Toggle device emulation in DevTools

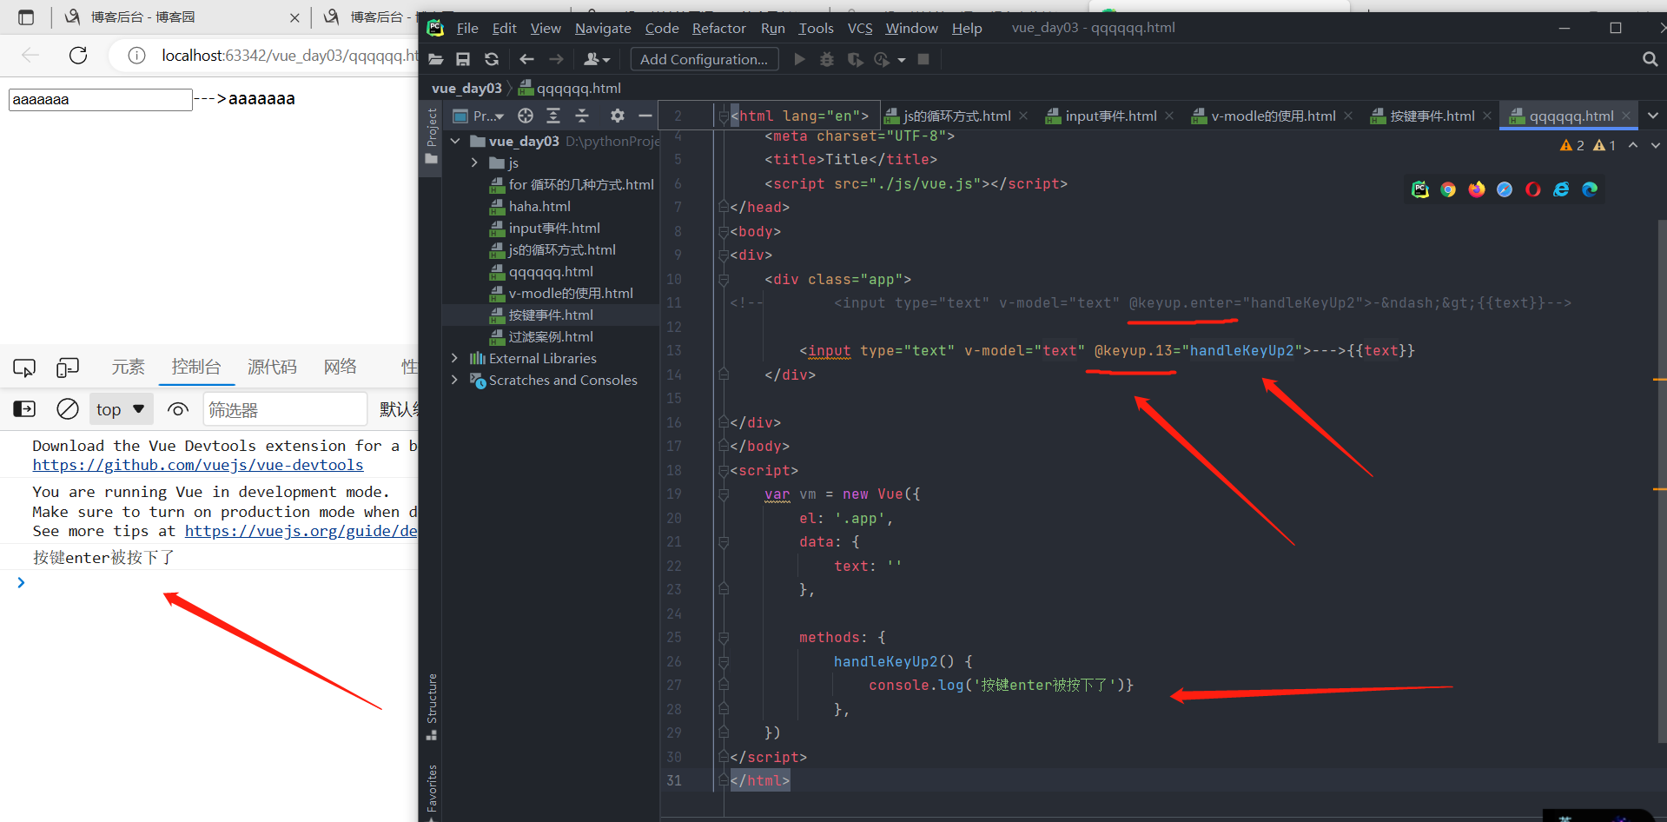67,368
